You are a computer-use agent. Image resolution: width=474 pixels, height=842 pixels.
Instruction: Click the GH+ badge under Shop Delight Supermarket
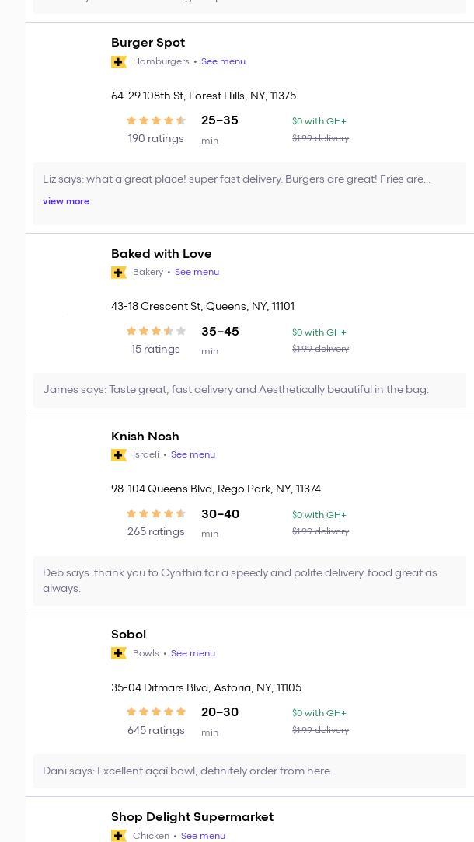point(119,836)
